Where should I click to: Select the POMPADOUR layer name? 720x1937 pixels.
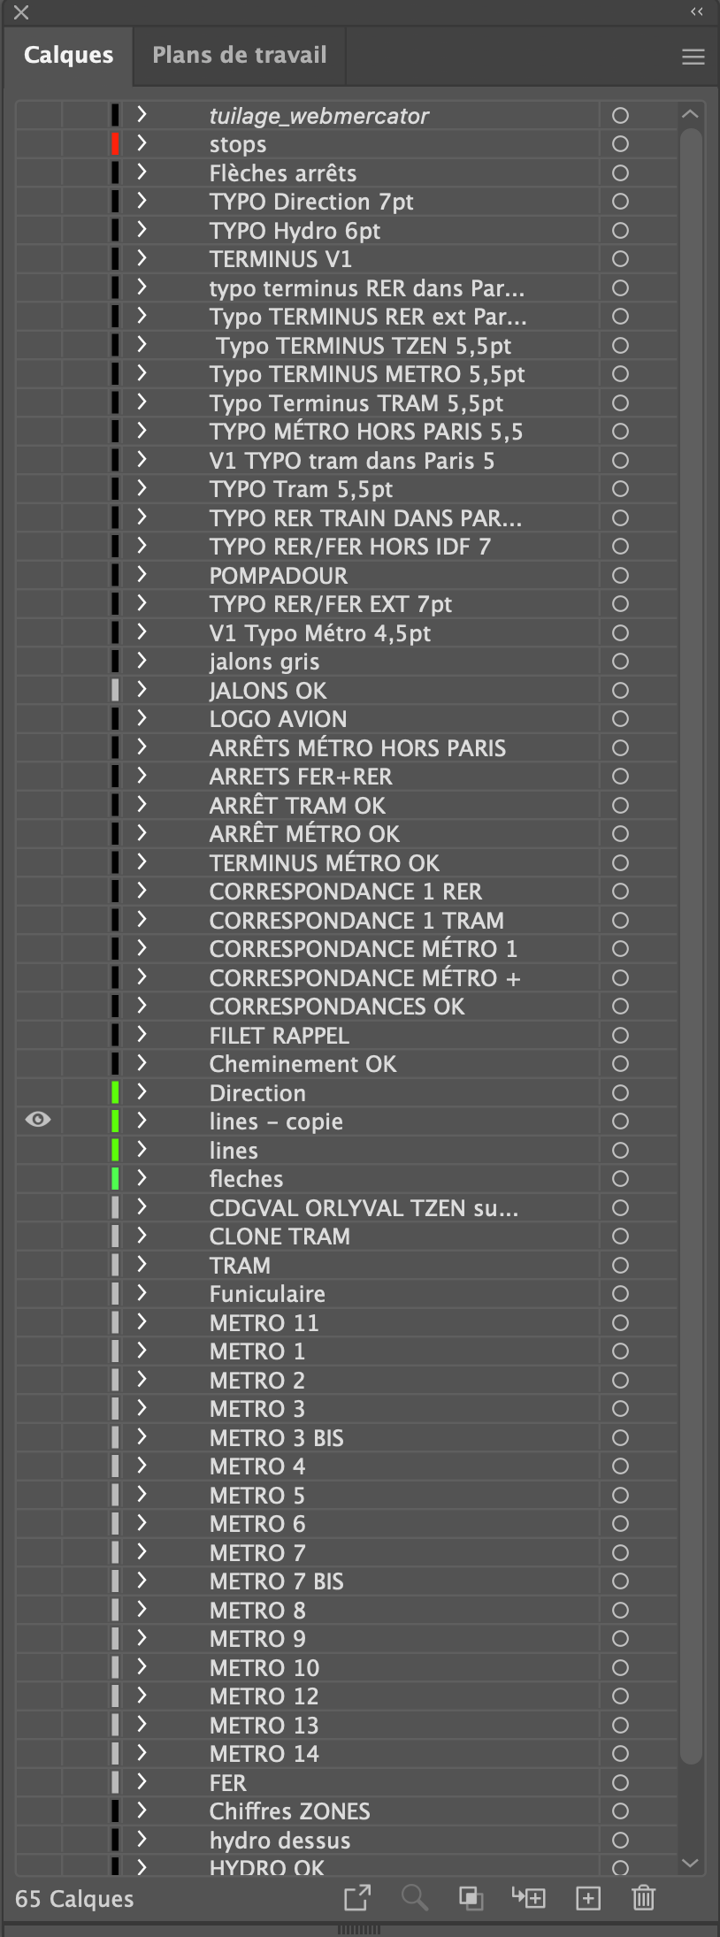pyautogui.click(x=279, y=576)
